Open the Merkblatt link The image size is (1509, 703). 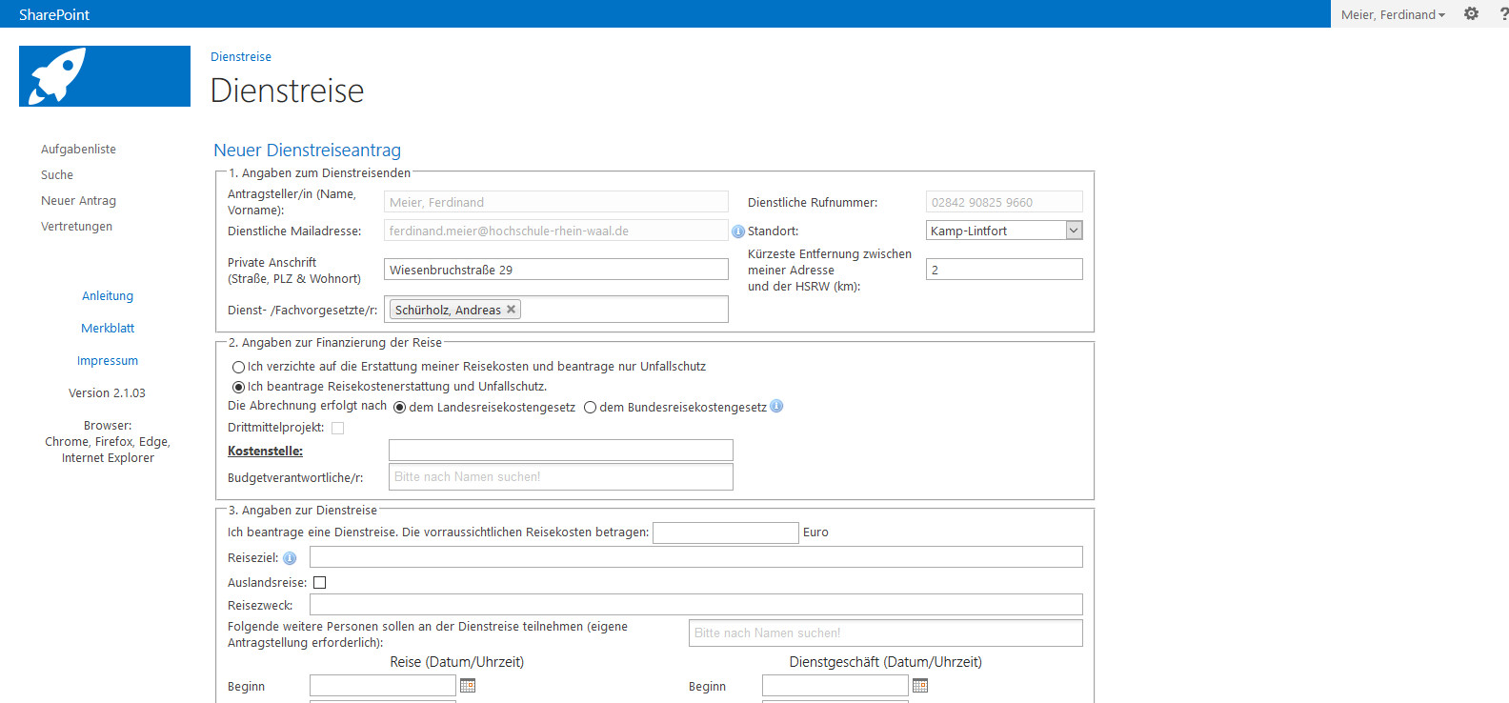(x=108, y=329)
